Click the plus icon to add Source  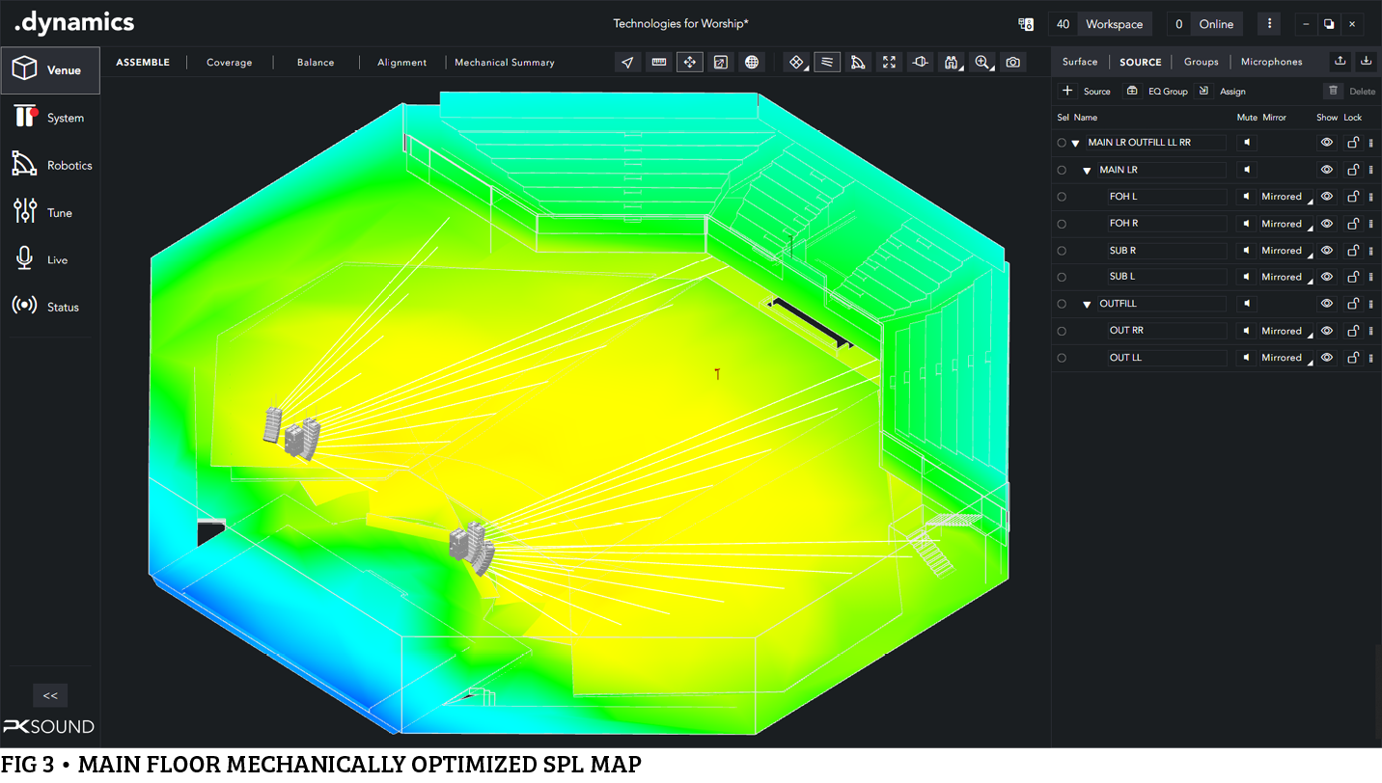1067,92
